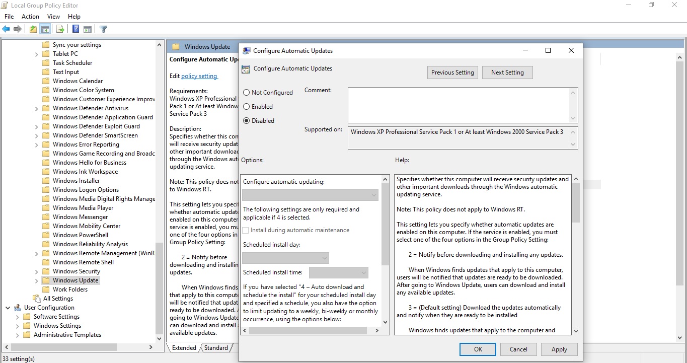
Task: Select Windows Logon Options tree item
Action: 86,190
